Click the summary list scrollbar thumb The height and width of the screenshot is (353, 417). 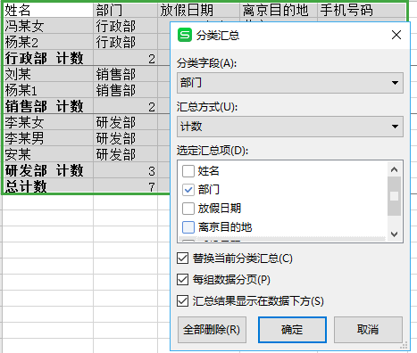click(x=395, y=196)
